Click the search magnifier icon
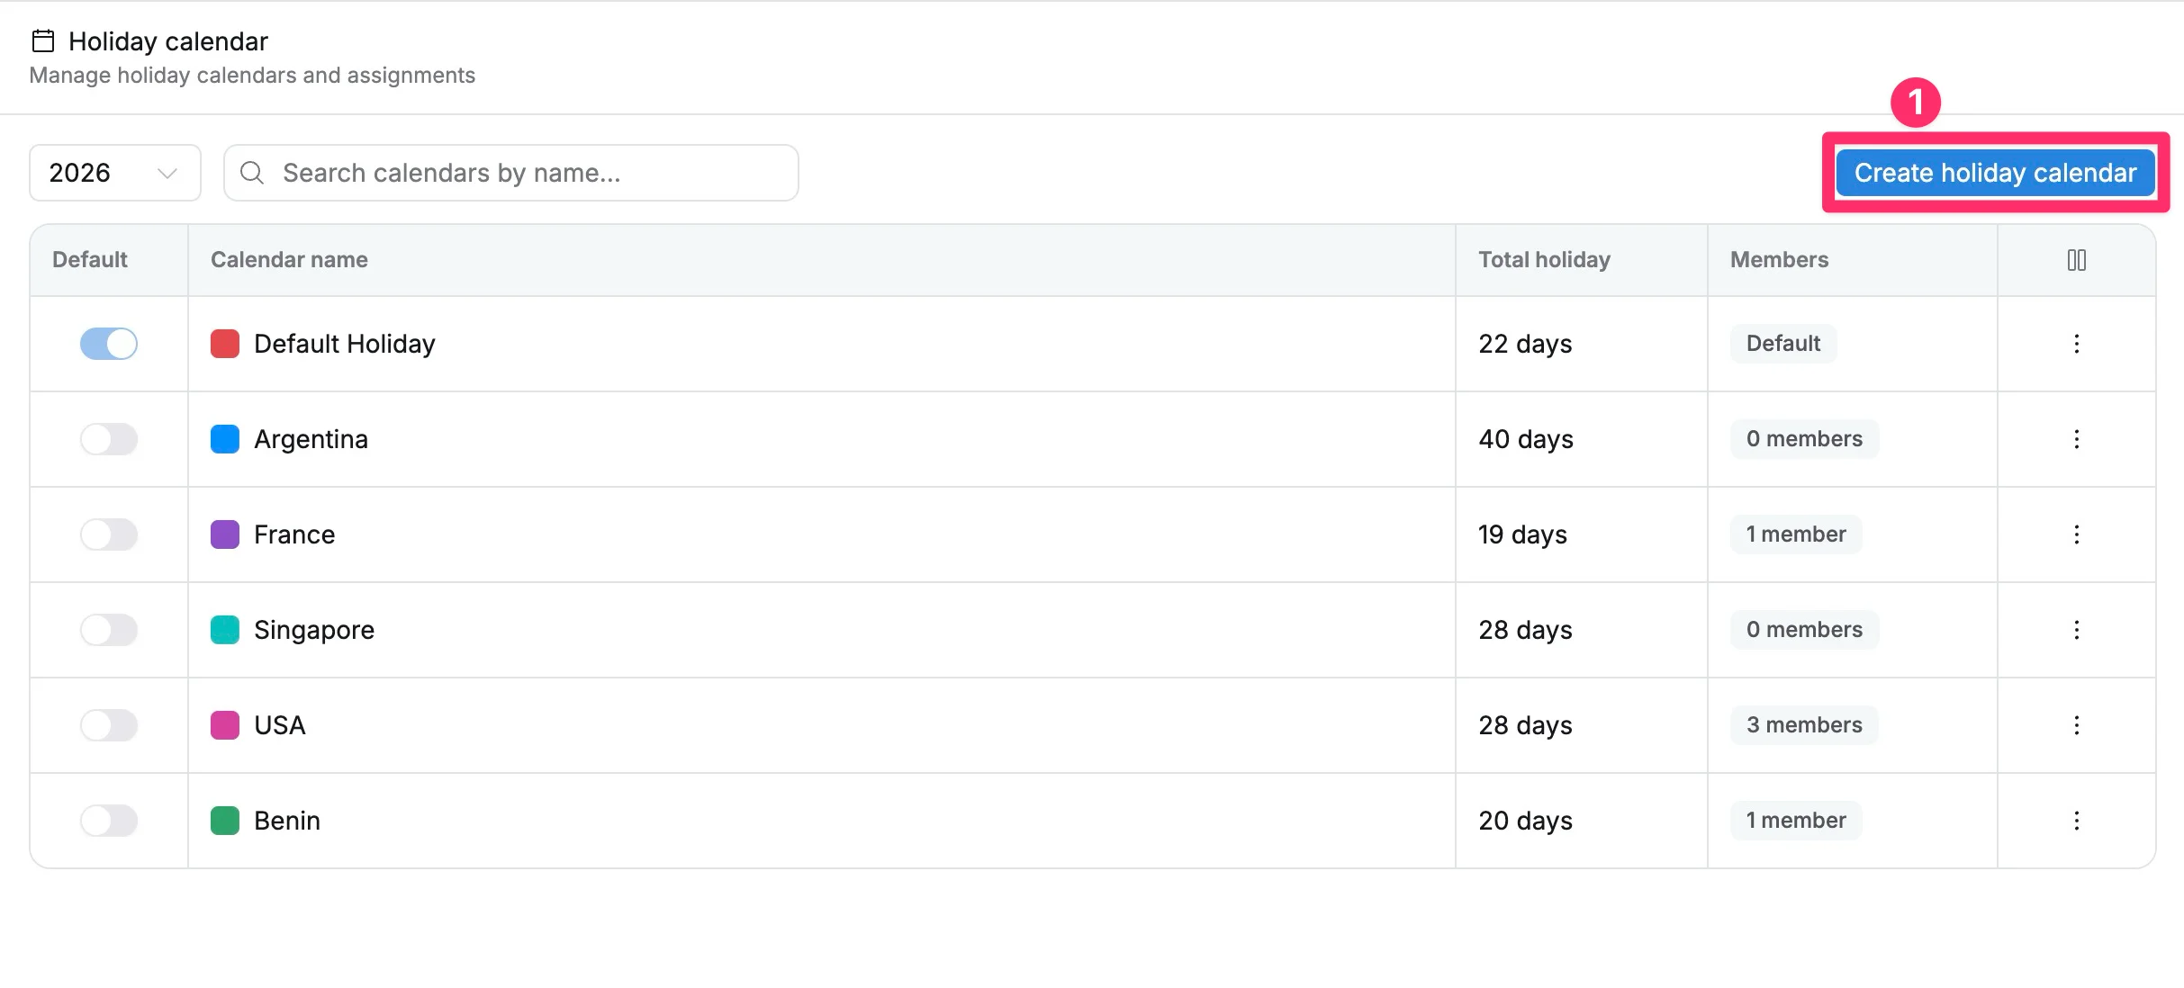Viewport: 2184px width, 988px height. [x=253, y=173]
